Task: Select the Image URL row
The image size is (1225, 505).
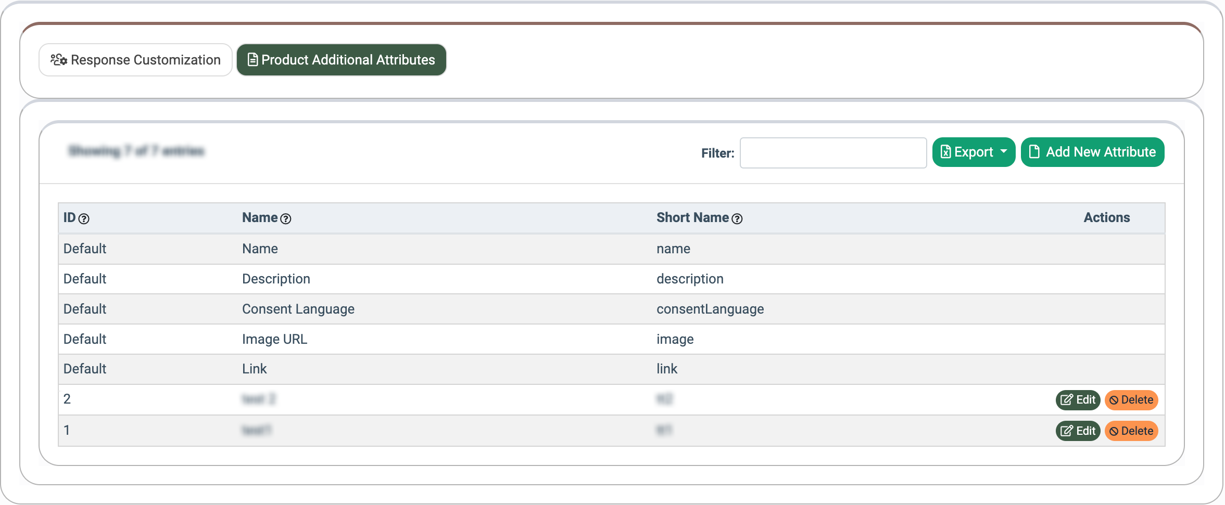Action: pyautogui.click(x=274, y=339)
